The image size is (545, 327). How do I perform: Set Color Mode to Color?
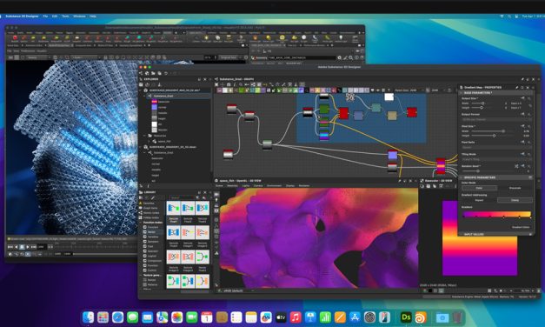[x=479, y=188]
